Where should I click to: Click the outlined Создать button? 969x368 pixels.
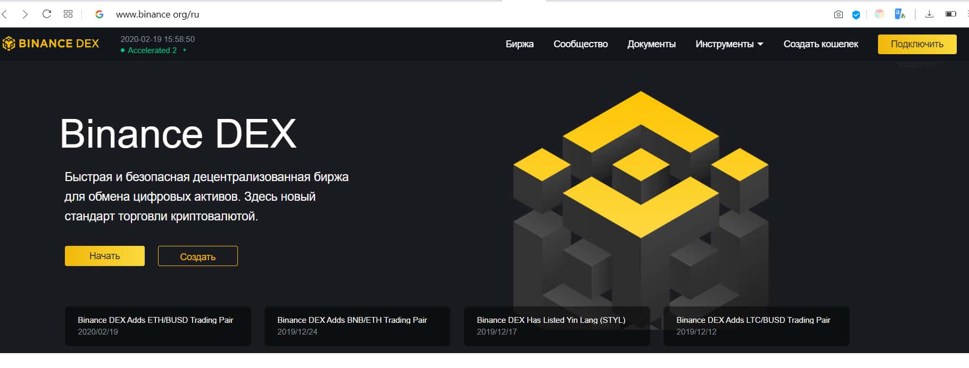pos(198,256)
